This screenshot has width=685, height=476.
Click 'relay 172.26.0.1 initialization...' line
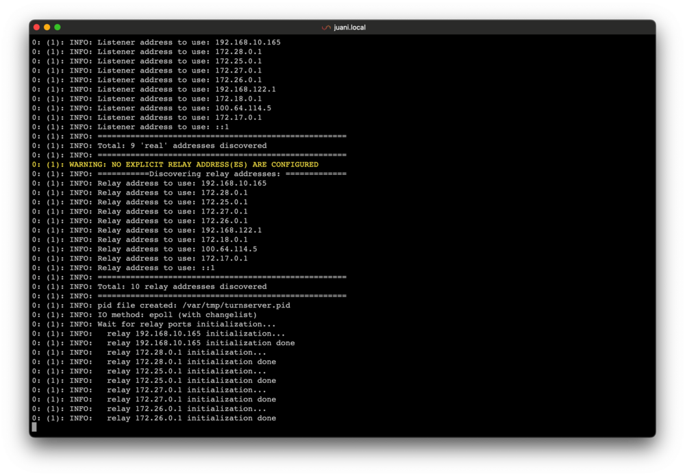tap(186, 409)
